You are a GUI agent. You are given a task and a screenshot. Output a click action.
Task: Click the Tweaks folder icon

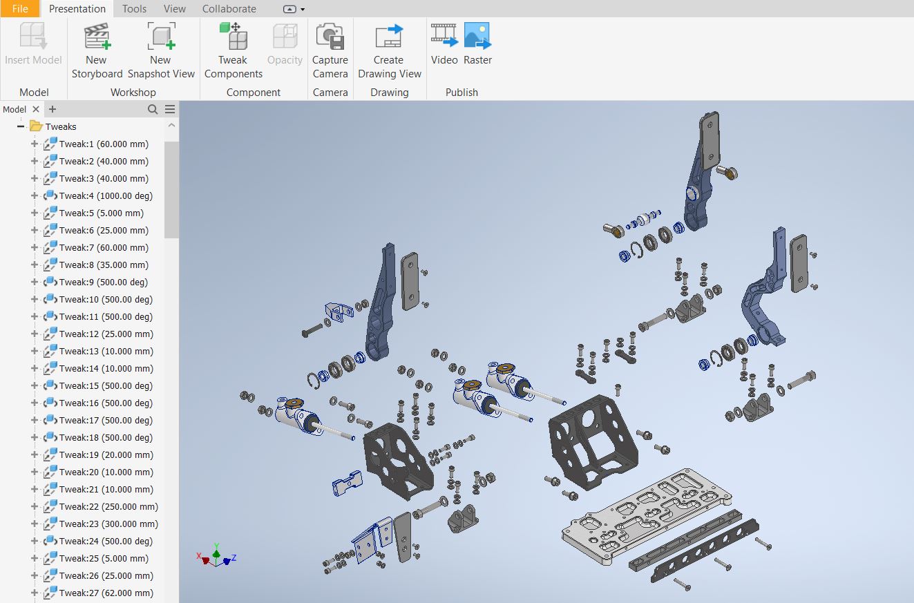click(36, 126)
